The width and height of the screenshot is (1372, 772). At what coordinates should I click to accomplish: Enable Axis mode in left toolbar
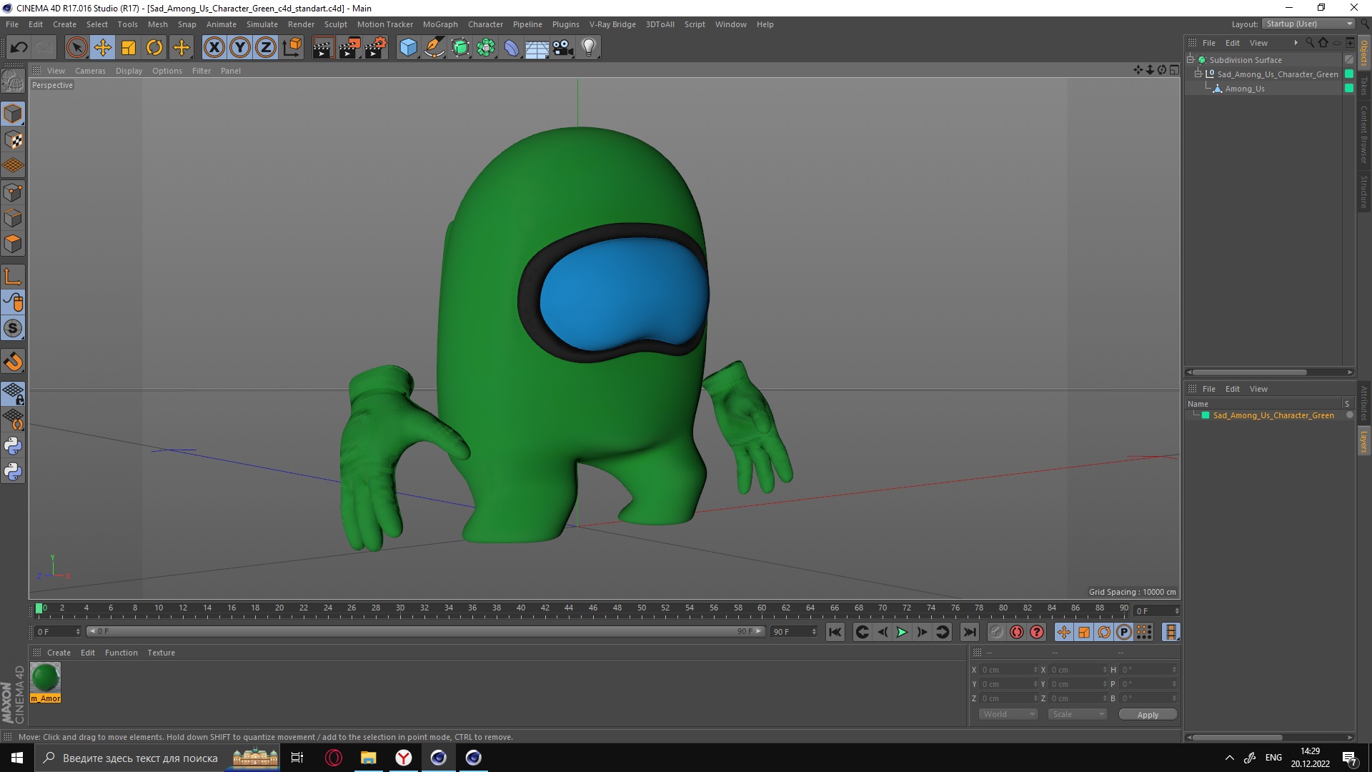(13, 277)
